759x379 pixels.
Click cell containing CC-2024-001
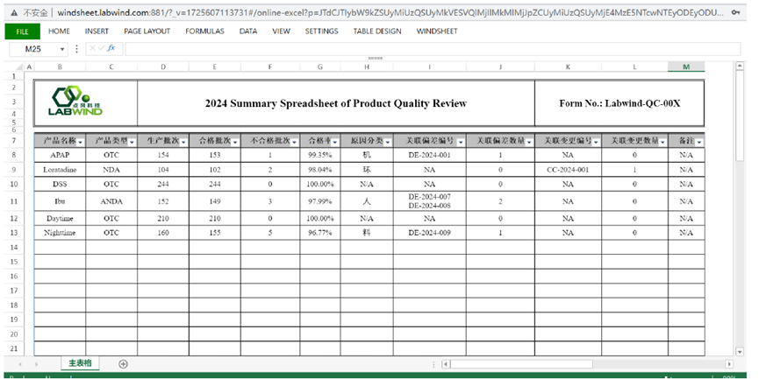tap(568, 170)
